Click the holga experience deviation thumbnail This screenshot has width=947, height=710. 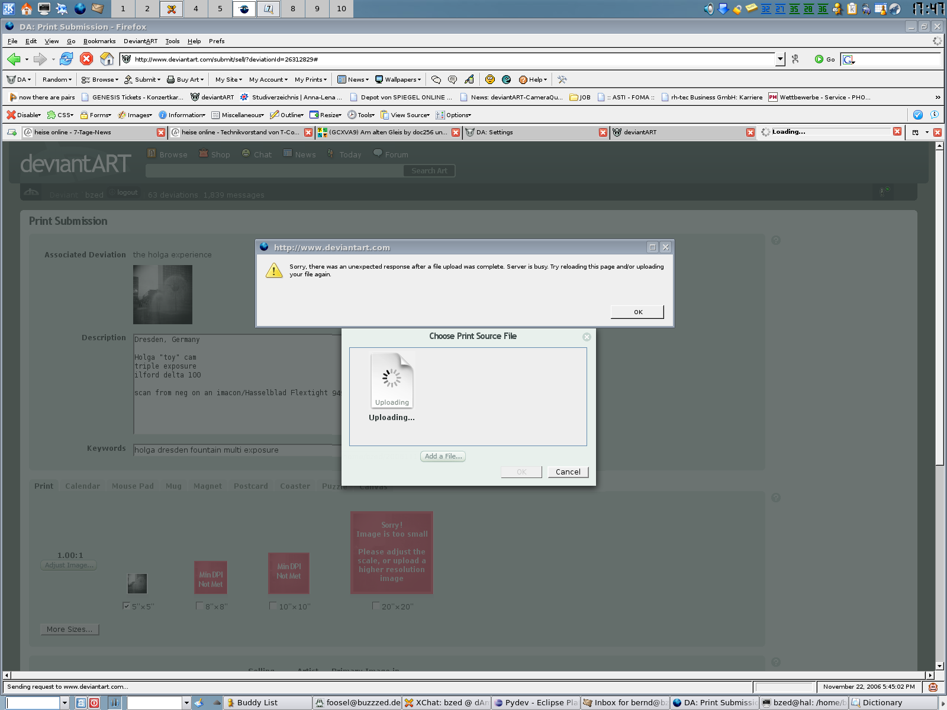[162, 294]
